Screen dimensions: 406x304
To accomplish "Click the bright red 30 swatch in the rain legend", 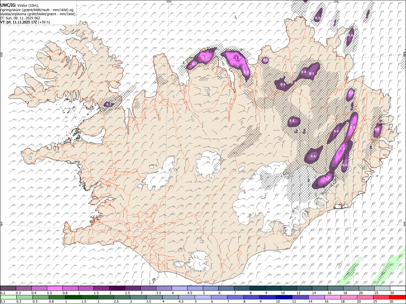I will (397, 297).
